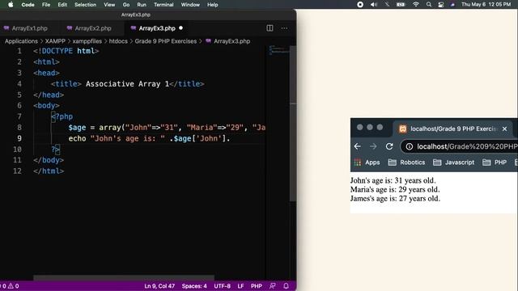Click the browser address bar URL
Screen dimensions: 518x291
click(x=467, y=146)
